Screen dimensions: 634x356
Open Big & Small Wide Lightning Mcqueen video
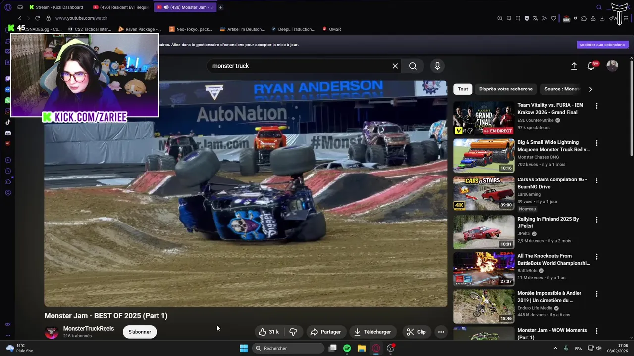554,146
